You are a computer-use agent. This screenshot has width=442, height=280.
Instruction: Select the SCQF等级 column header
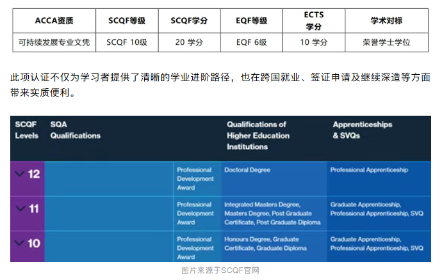(x=126, y=20)
